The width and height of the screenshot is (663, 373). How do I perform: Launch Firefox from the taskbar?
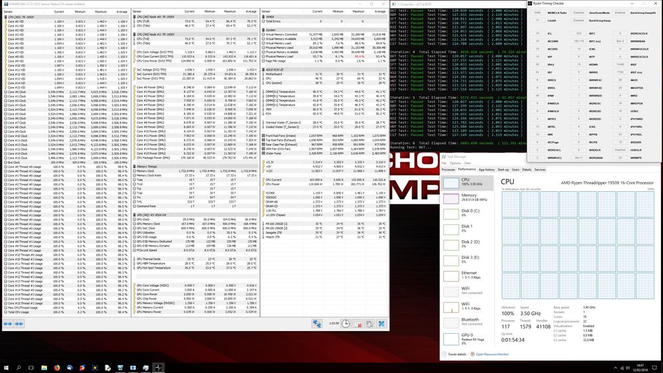[x=56, y=368]
